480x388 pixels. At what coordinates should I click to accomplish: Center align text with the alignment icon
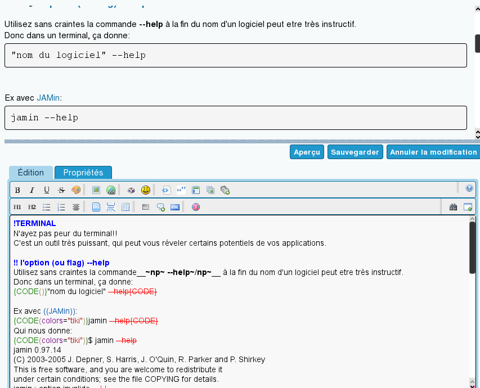click(x=76, y=207)
